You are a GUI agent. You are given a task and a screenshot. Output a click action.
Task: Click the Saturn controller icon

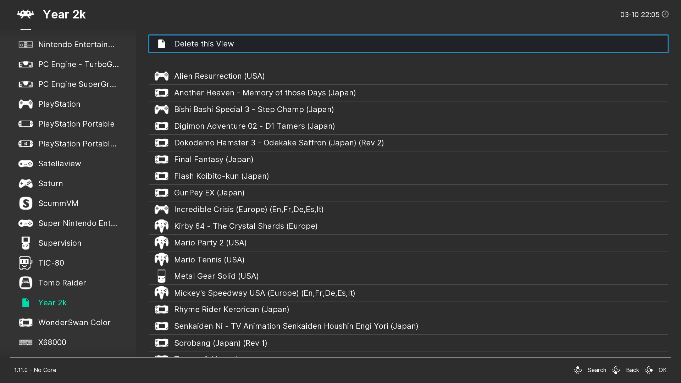(x=26, y=184)
